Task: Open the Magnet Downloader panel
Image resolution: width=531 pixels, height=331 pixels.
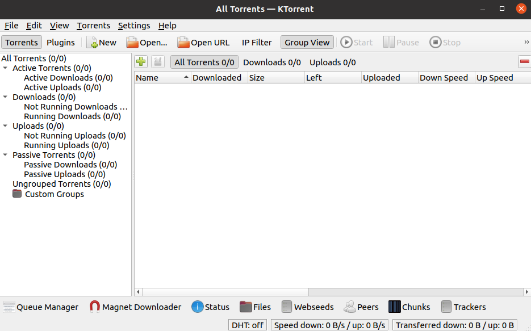Action: point(135,307)
